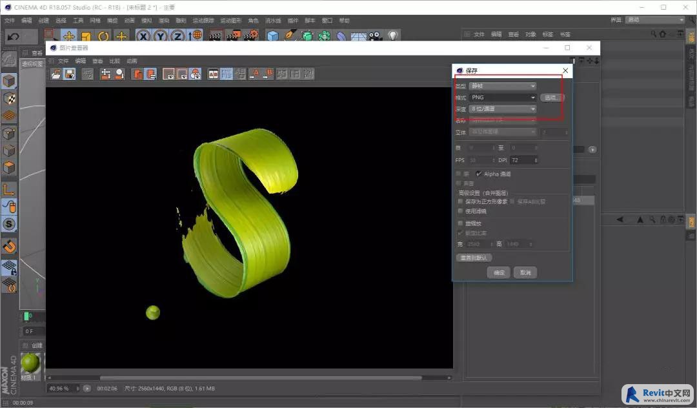Toggle the Alpha channel checkbox
This screenshot has width=697, height=408.
click(479, 174)
